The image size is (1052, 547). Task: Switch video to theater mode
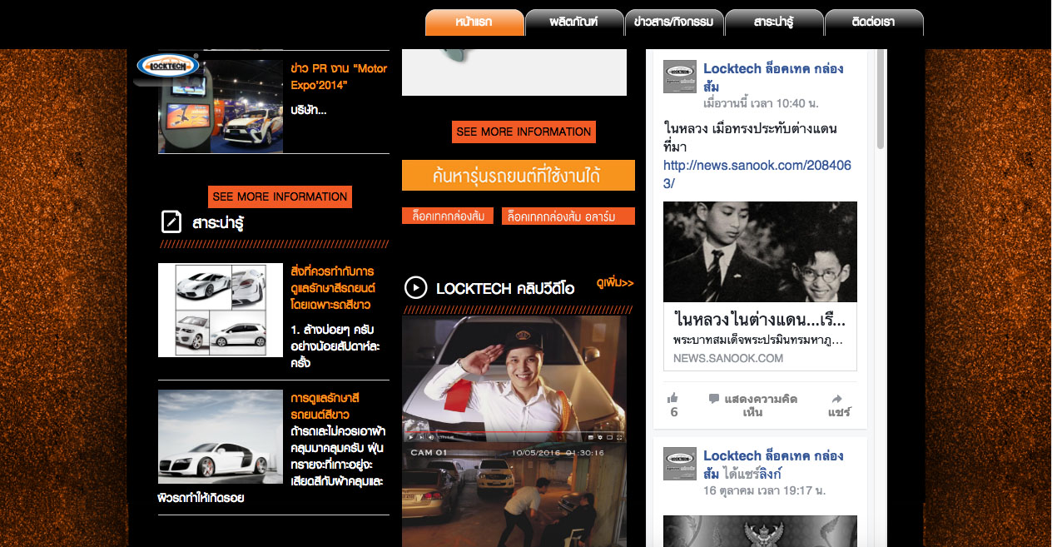click(x=609, y=437)
